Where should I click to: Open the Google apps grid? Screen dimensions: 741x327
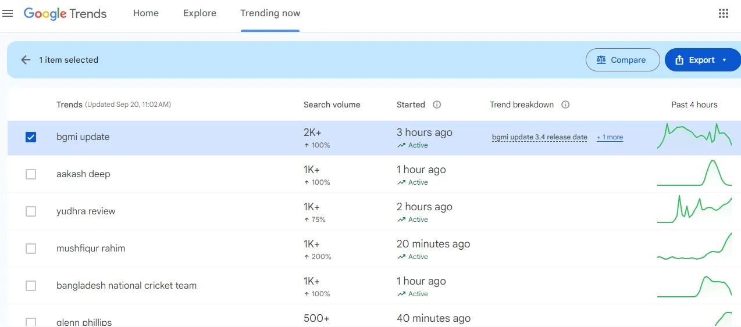[724, 13]
